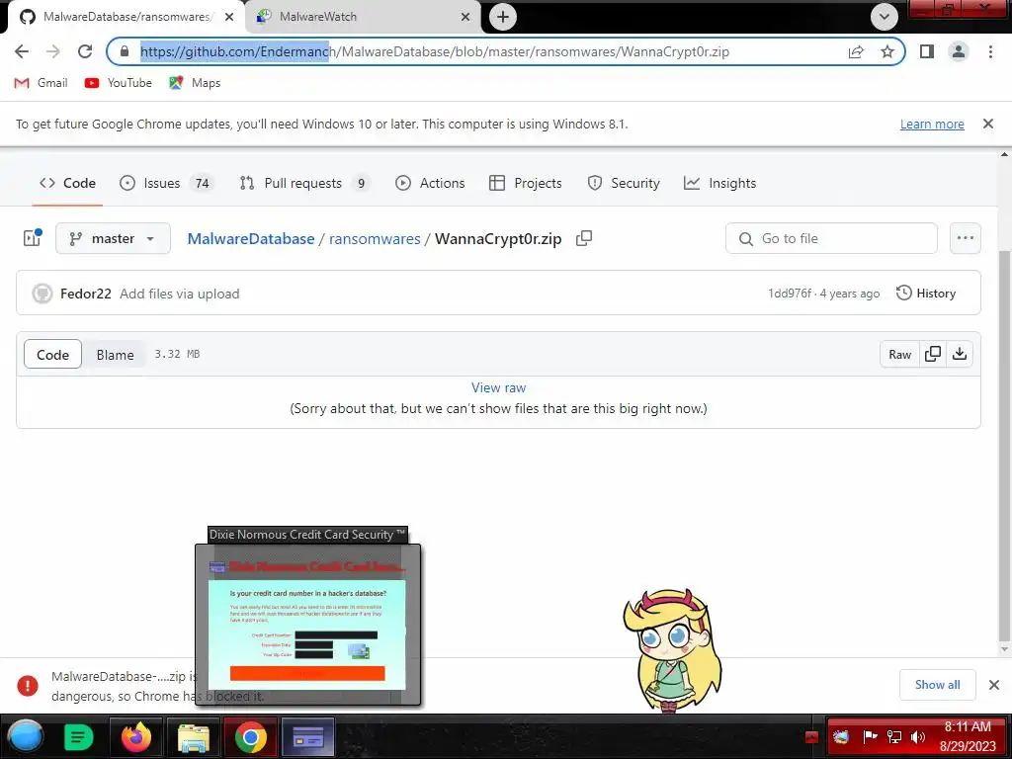Open the Chrome side panel icon
Viewport: 1012px width, 759px height.
point(927,51)
